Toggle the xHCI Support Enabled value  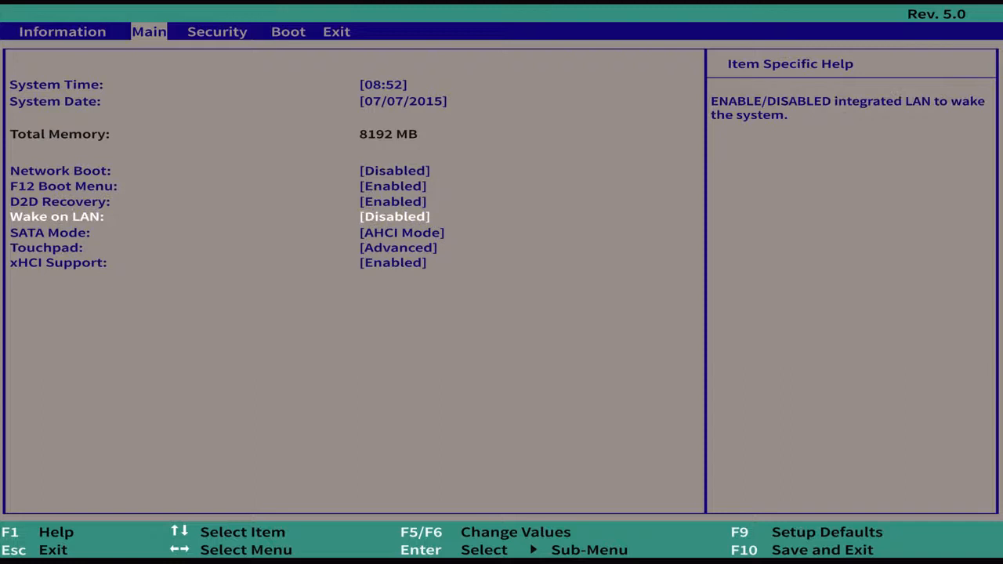coord(393,262)
